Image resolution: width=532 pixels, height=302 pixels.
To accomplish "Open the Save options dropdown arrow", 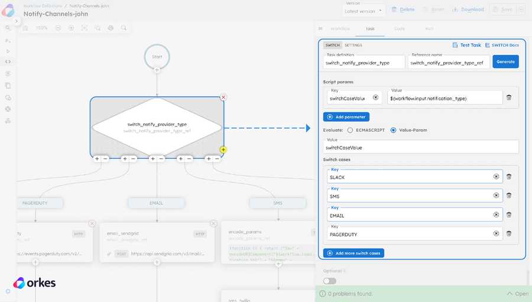I will tap(521, 9).
